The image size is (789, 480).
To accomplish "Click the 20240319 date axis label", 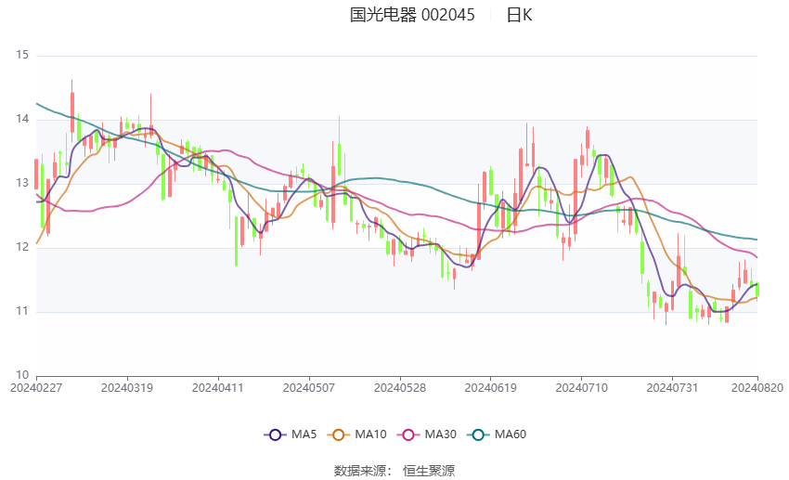I will 127,388.
